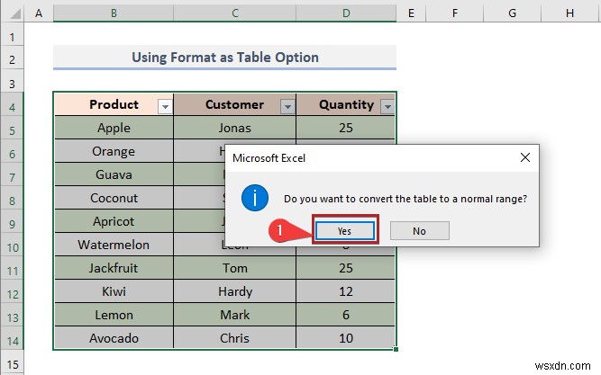The width and height of the screenshot is (601, 375).
Task: Select column B header
Action: tap(114, 13)
